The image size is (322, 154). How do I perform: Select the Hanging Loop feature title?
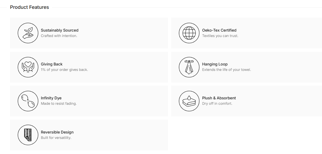coord(215,64)
